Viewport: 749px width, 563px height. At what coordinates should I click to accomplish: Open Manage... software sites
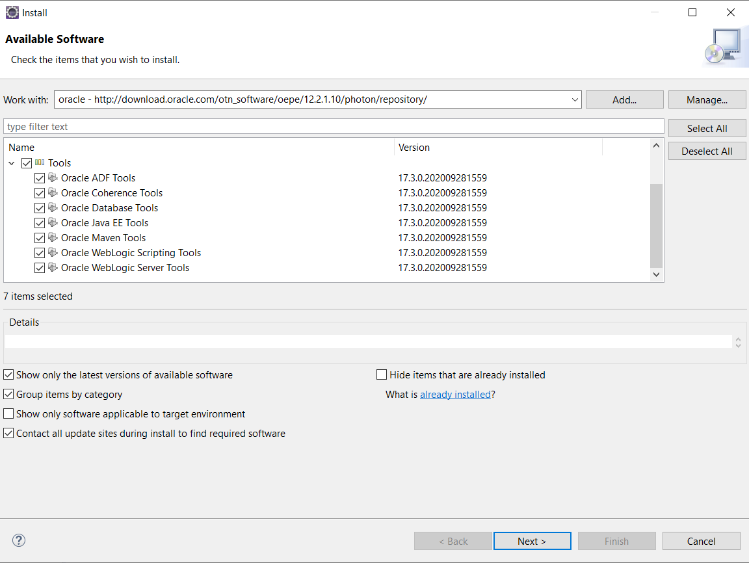click(707, 100)
